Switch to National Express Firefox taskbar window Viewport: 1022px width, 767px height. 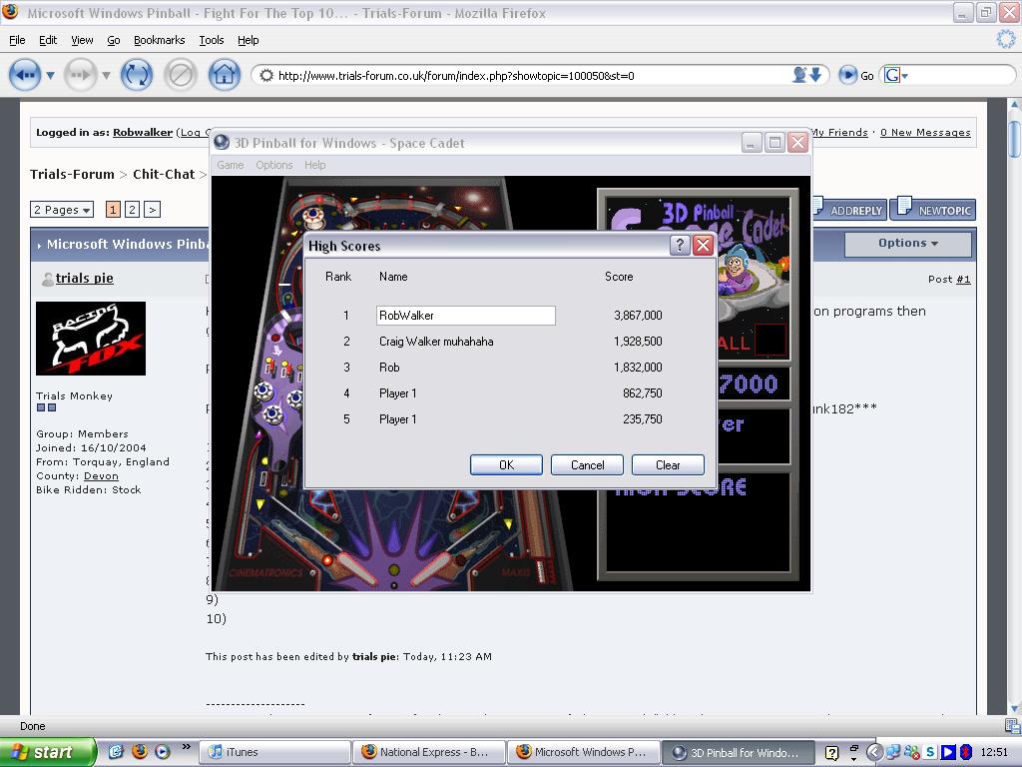[429, 752]
